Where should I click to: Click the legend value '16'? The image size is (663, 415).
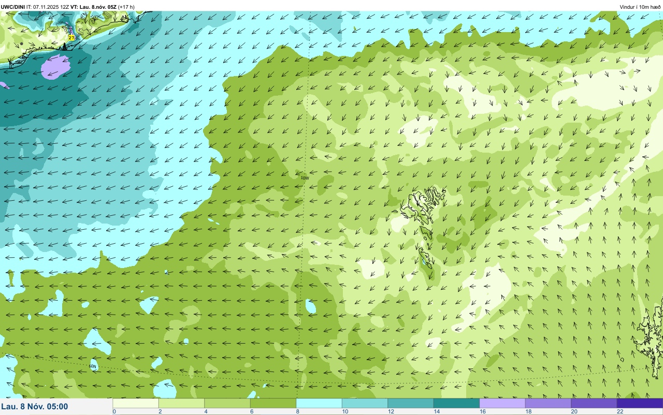(482, 411)
